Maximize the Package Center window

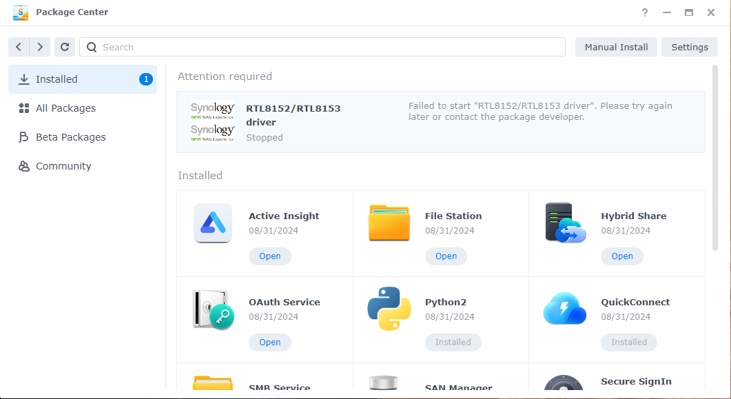688,12
